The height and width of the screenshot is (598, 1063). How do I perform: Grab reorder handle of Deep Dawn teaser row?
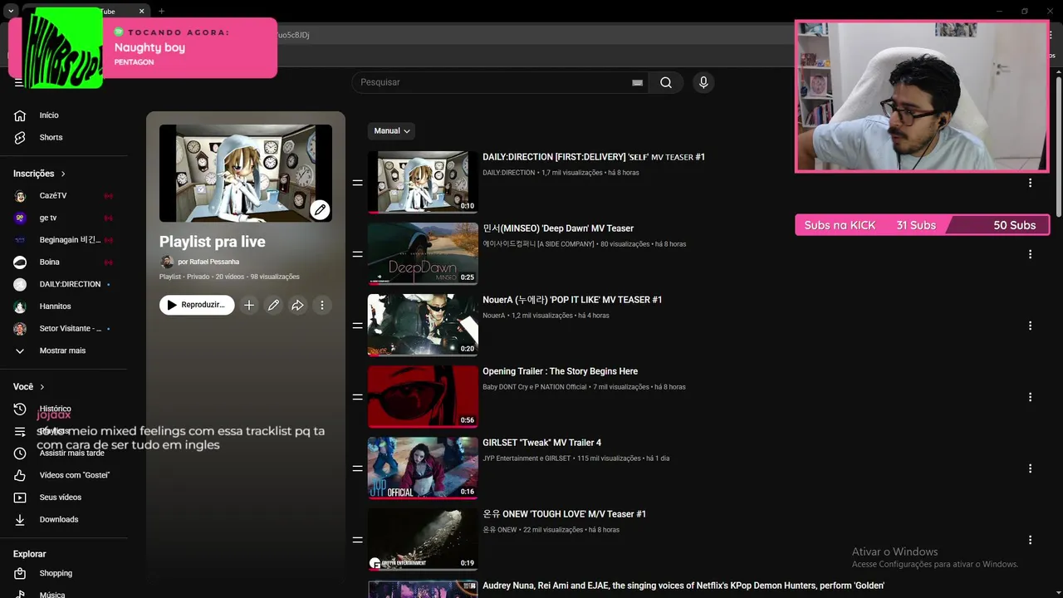click(x=357, y=254)
